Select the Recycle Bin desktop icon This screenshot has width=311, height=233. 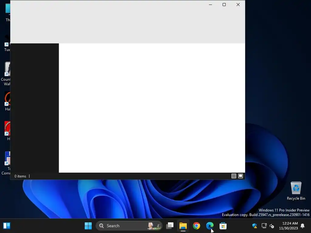click(x=296, y=191)
